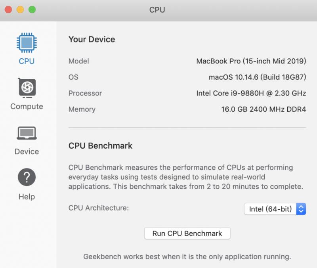317x268 pixels.
Task: Open the Help question mark icon
Action: point(27,177)
